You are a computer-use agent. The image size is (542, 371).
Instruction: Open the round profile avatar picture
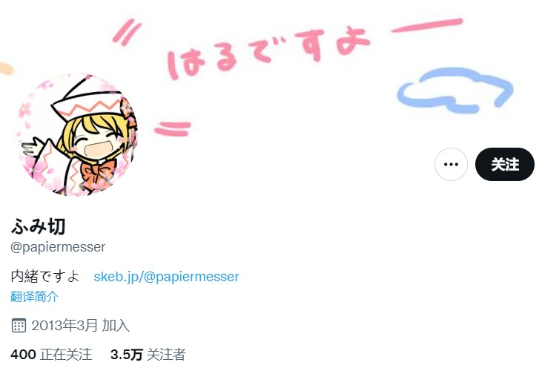(76, 134)
